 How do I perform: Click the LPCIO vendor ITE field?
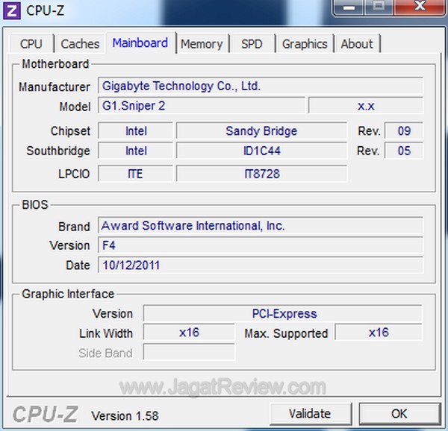point(136,174)
